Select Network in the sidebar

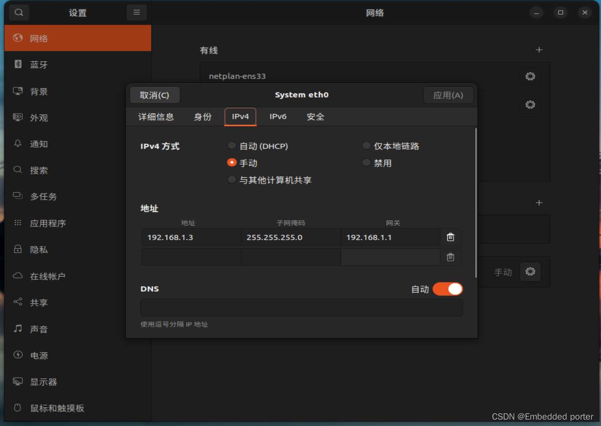point(78,38)
